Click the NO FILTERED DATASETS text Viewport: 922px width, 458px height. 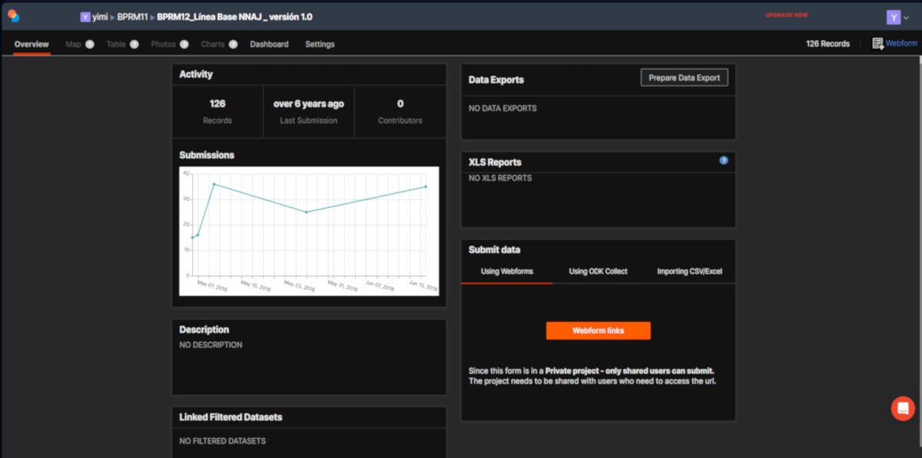(x=222, y=441)
